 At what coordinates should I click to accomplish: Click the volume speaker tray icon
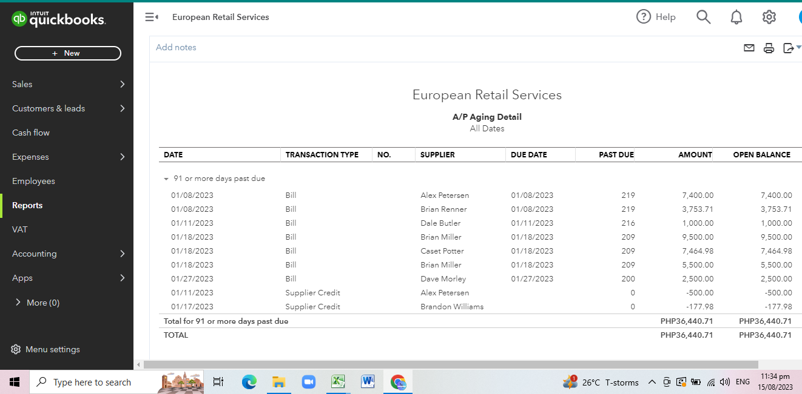[725, 382]
